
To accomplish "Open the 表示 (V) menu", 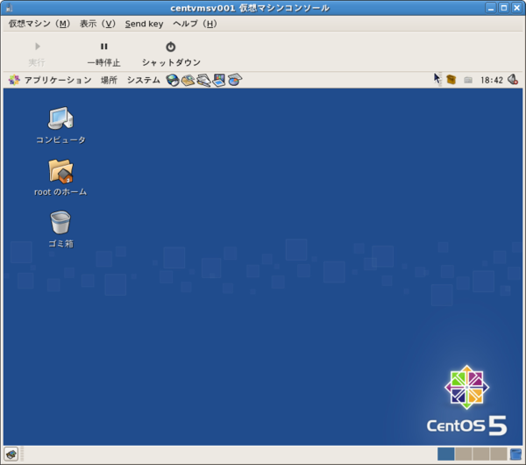I will click(97, 24).
